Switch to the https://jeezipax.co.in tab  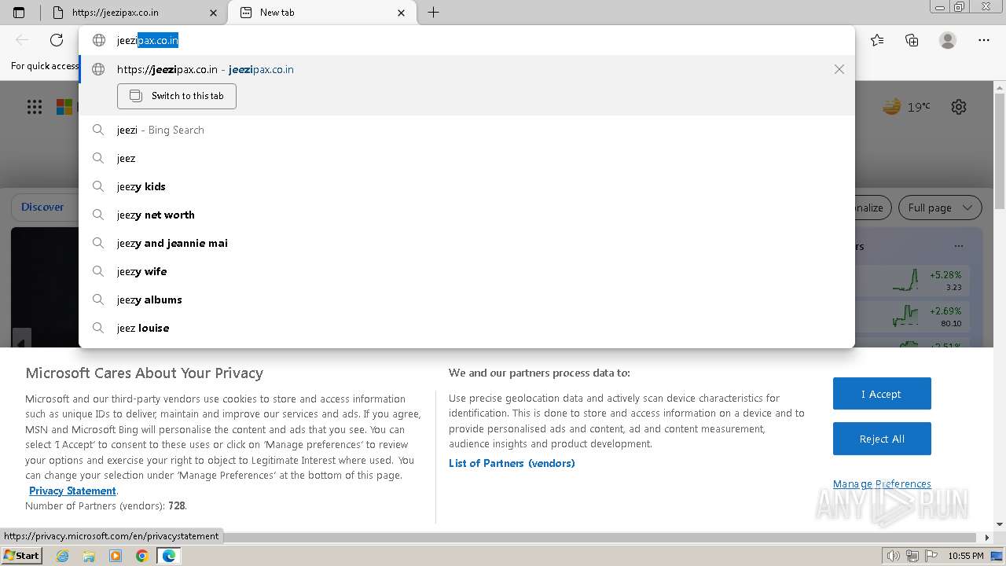point(134,13)
